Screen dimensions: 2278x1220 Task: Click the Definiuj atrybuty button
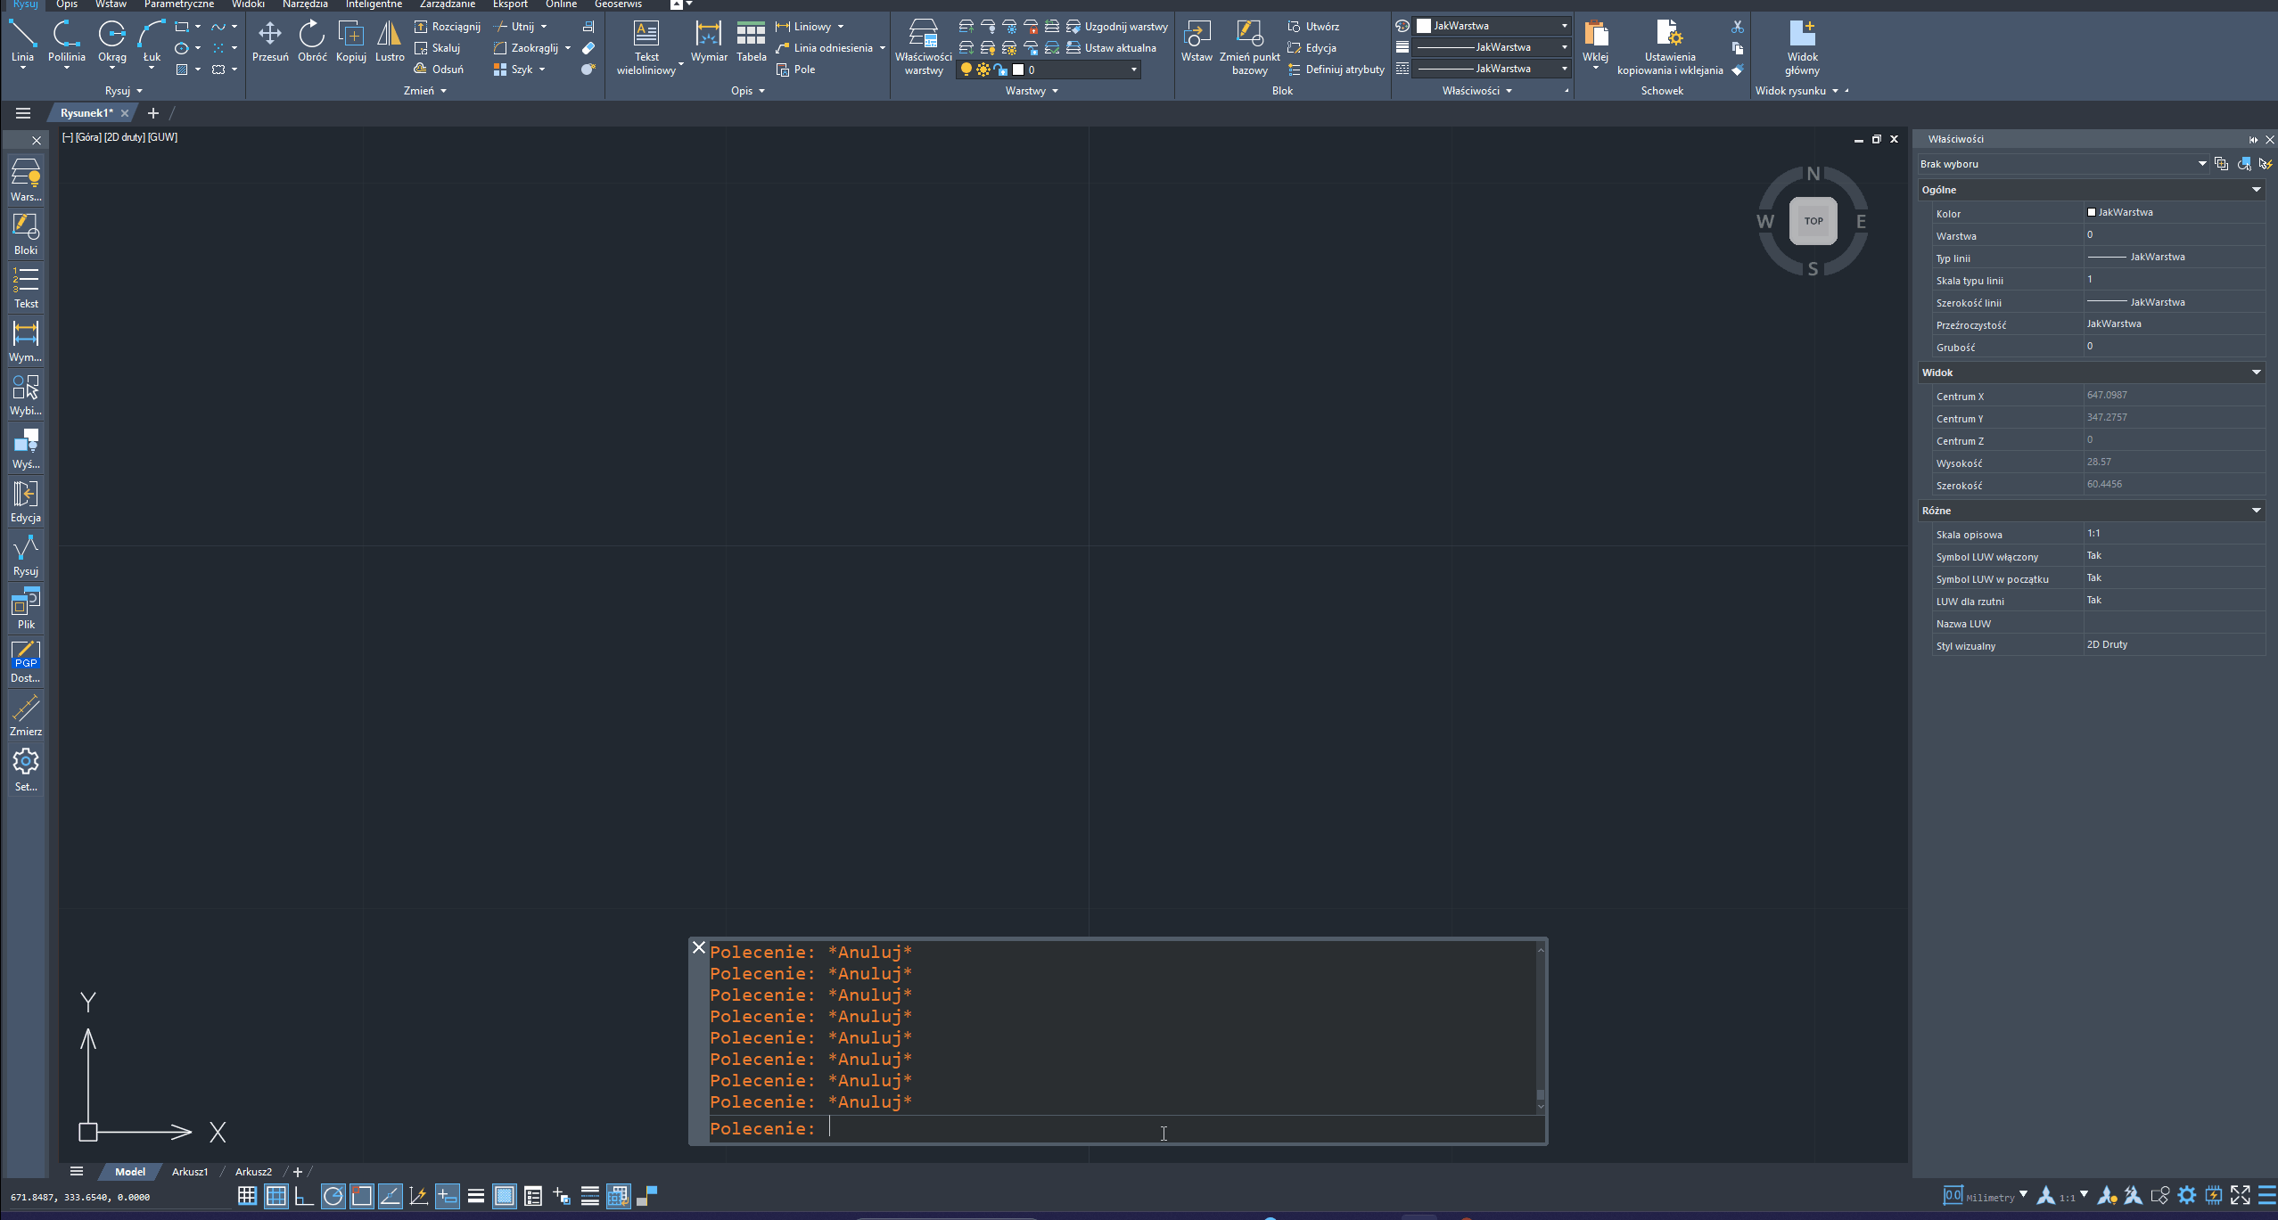click(1336, 70)
